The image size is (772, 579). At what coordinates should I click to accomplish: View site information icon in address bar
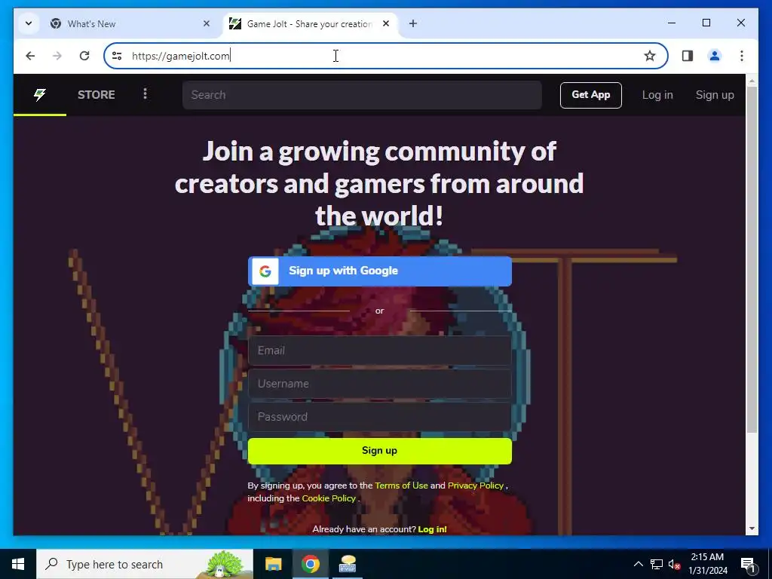click(x=117, y=56)
